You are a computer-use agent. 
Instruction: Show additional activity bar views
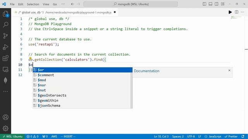pos(5,92)
